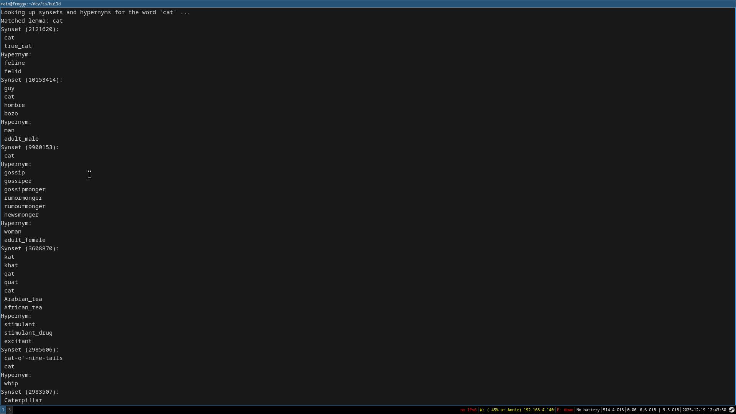
Task: Click the 'Caterpillar' output line
Action: (x=23, y=400)
